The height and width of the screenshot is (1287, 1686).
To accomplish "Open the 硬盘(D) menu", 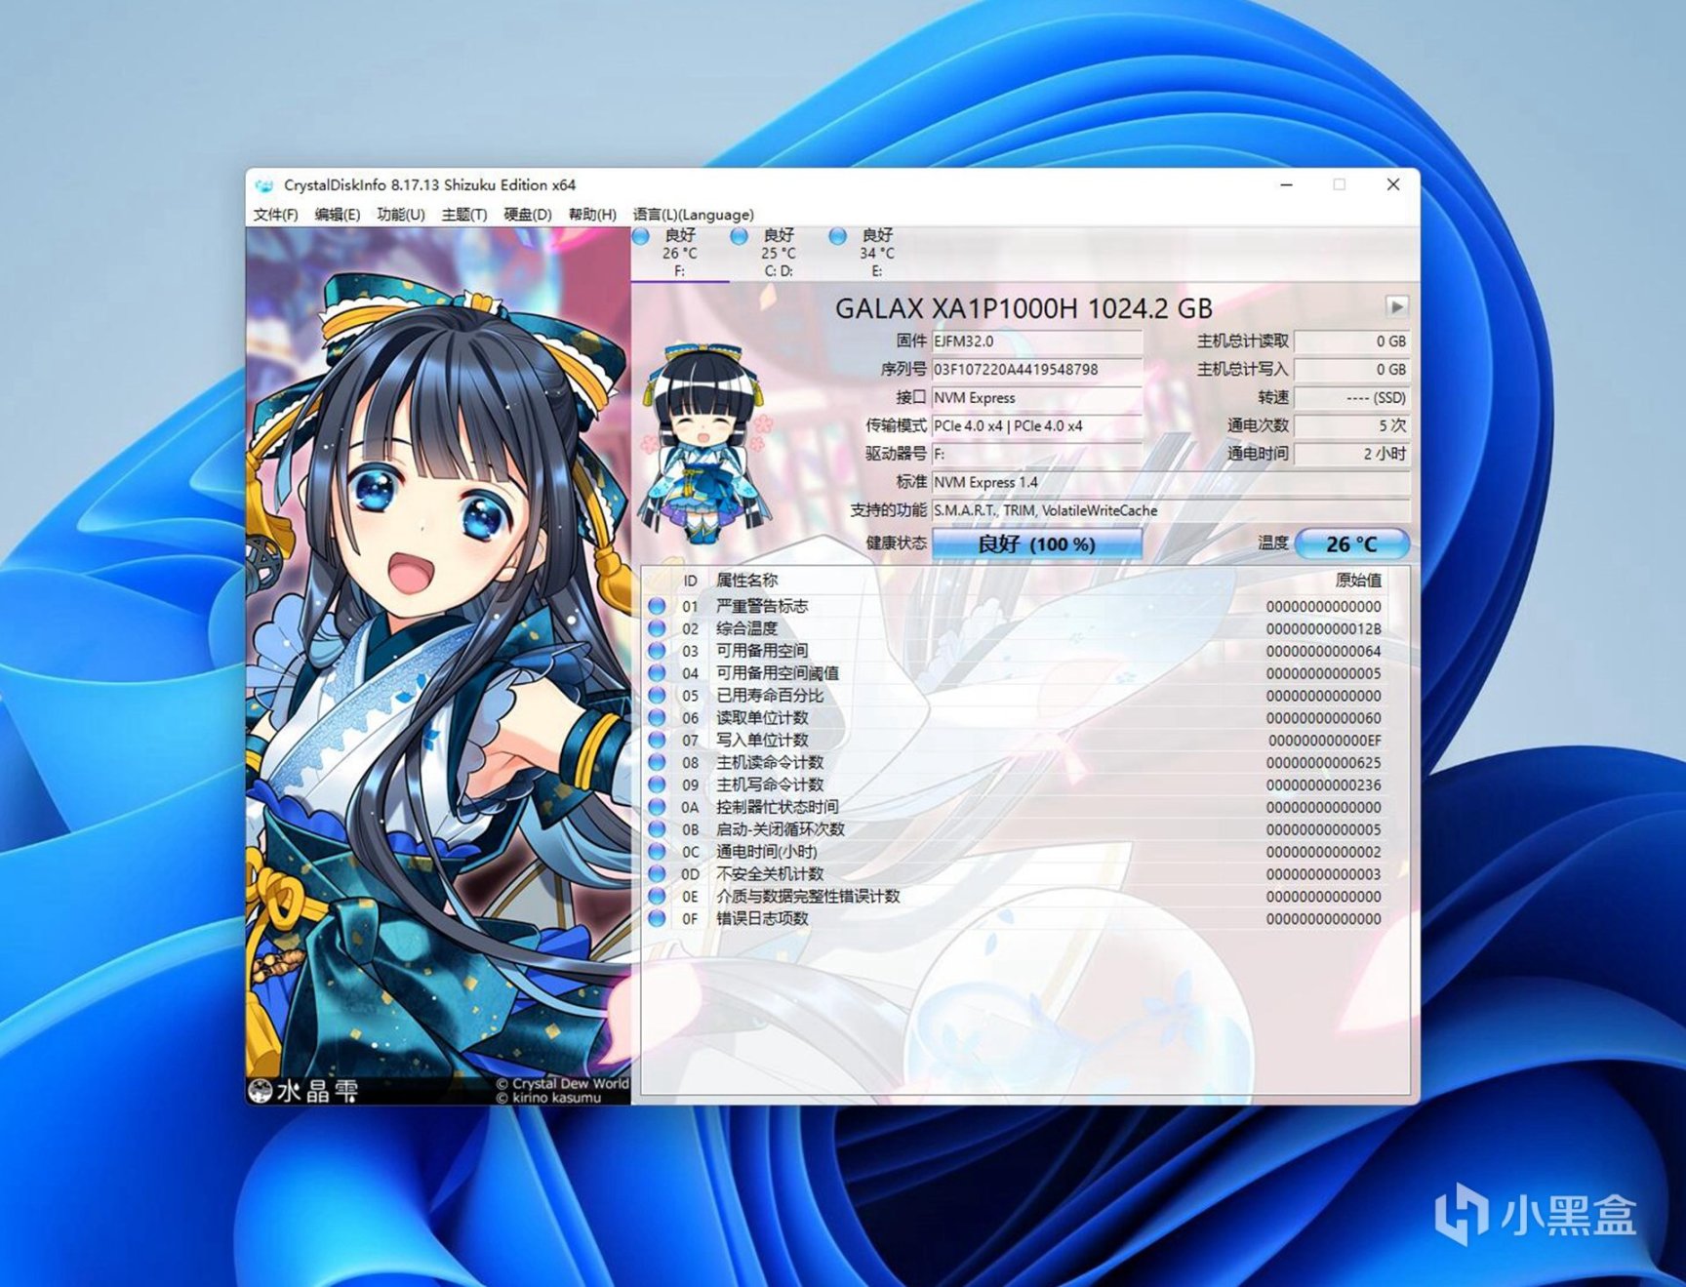I will [527, 215].
